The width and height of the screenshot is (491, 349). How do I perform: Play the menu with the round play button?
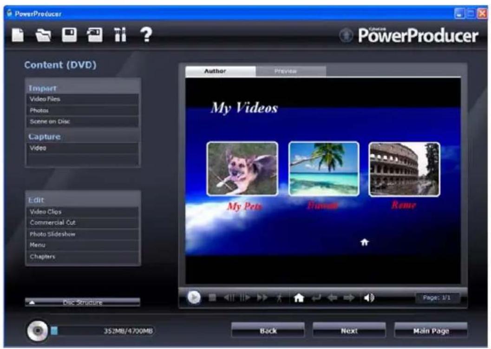click(194, 297)
